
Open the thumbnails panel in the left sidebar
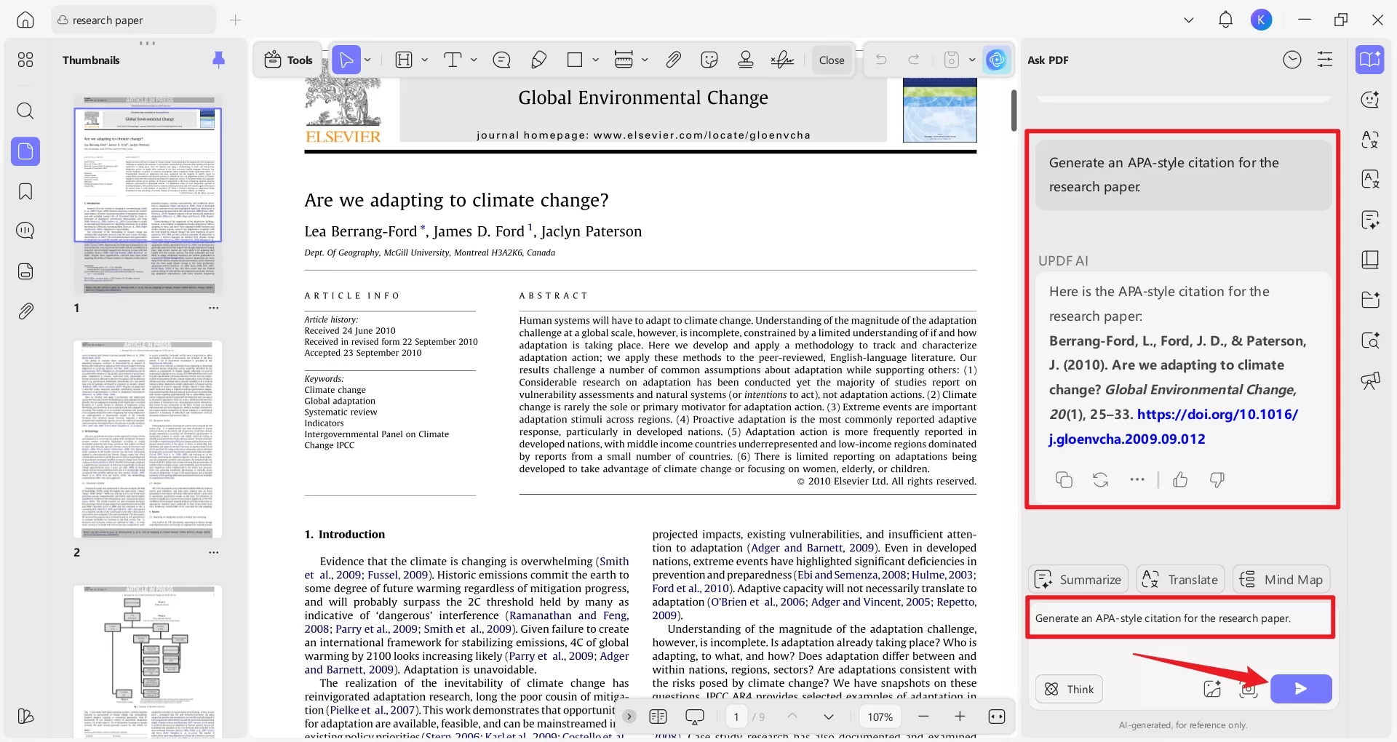point(25,152)
